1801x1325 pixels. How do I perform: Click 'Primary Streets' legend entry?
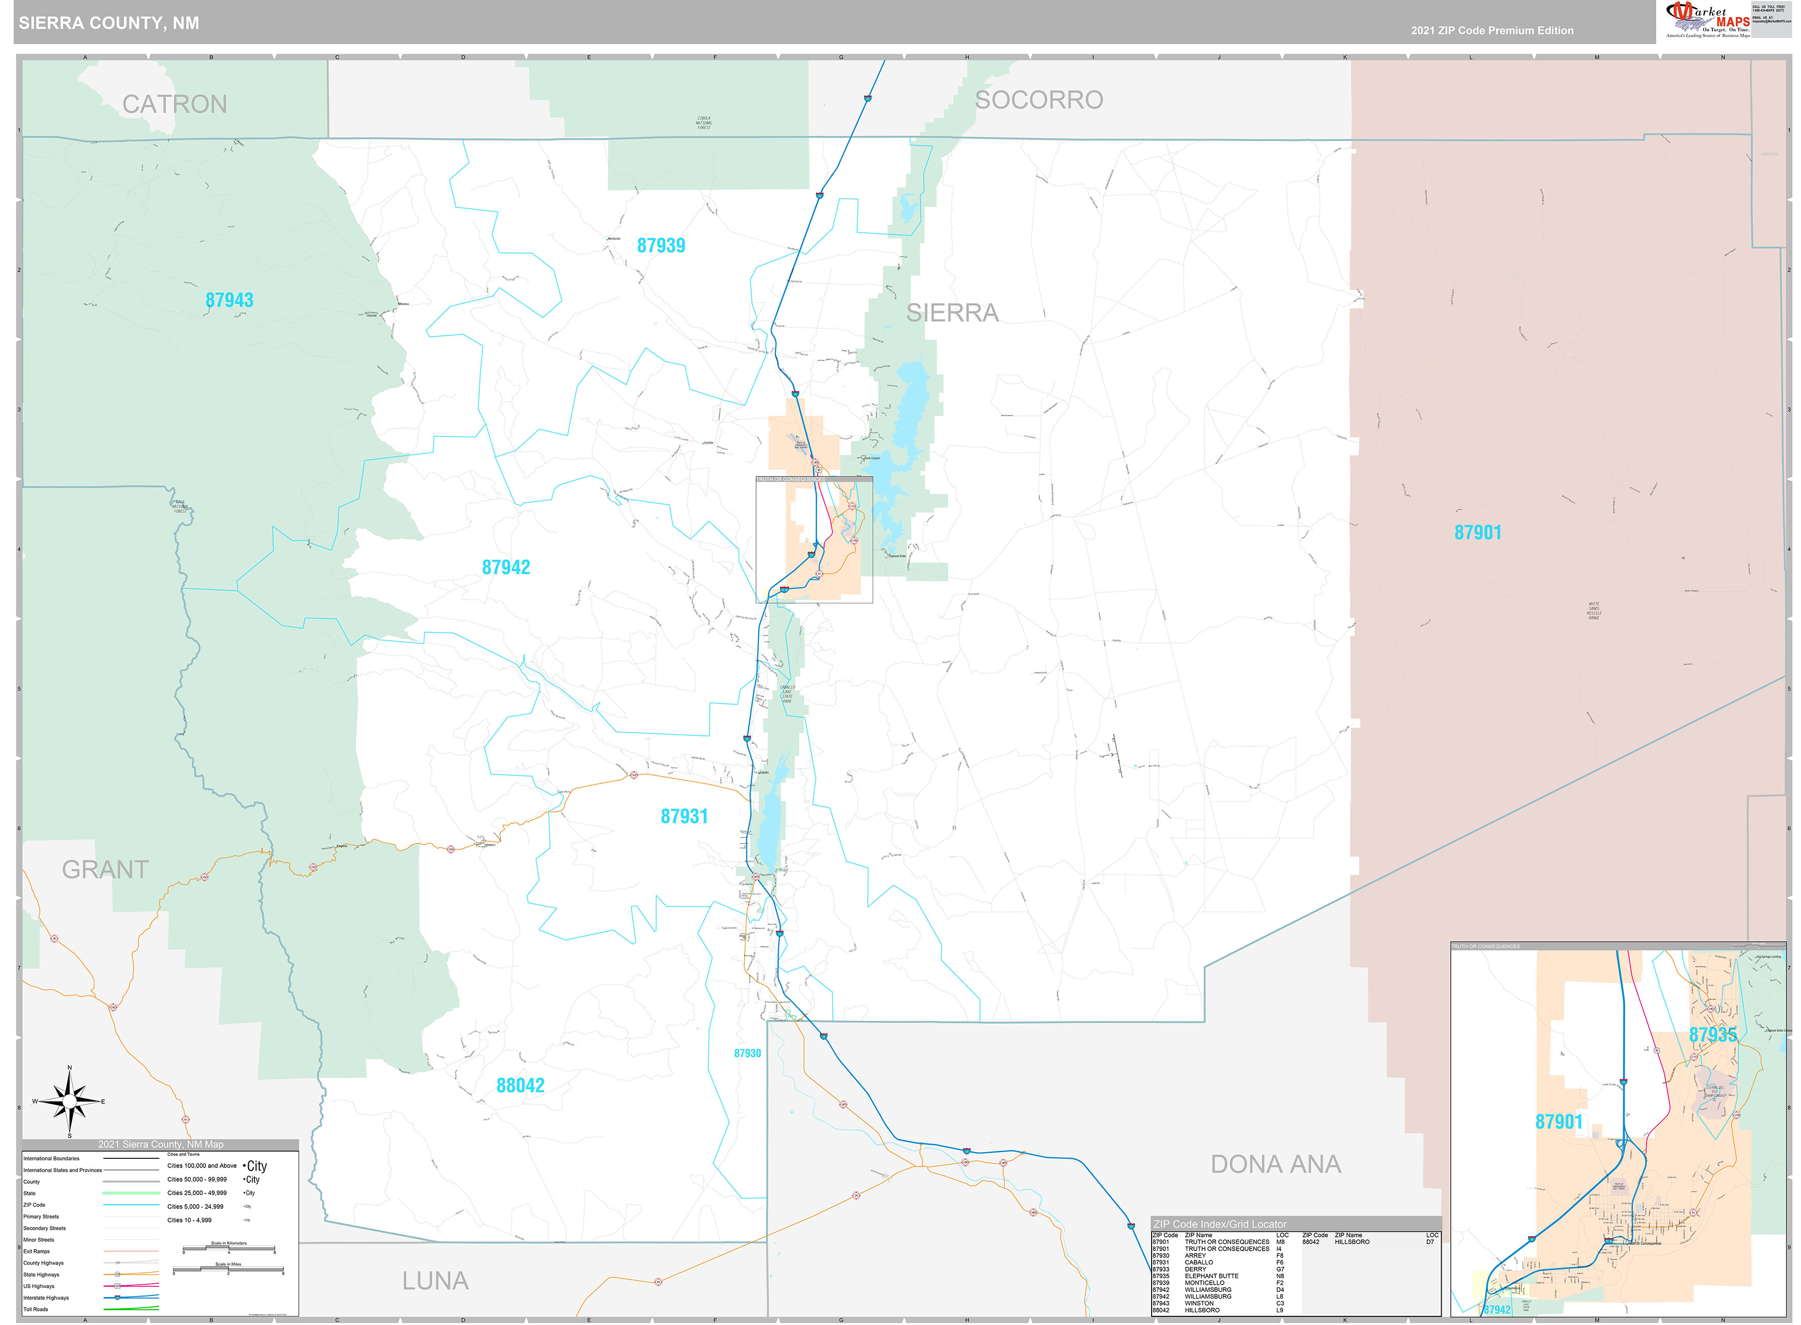41,1216
